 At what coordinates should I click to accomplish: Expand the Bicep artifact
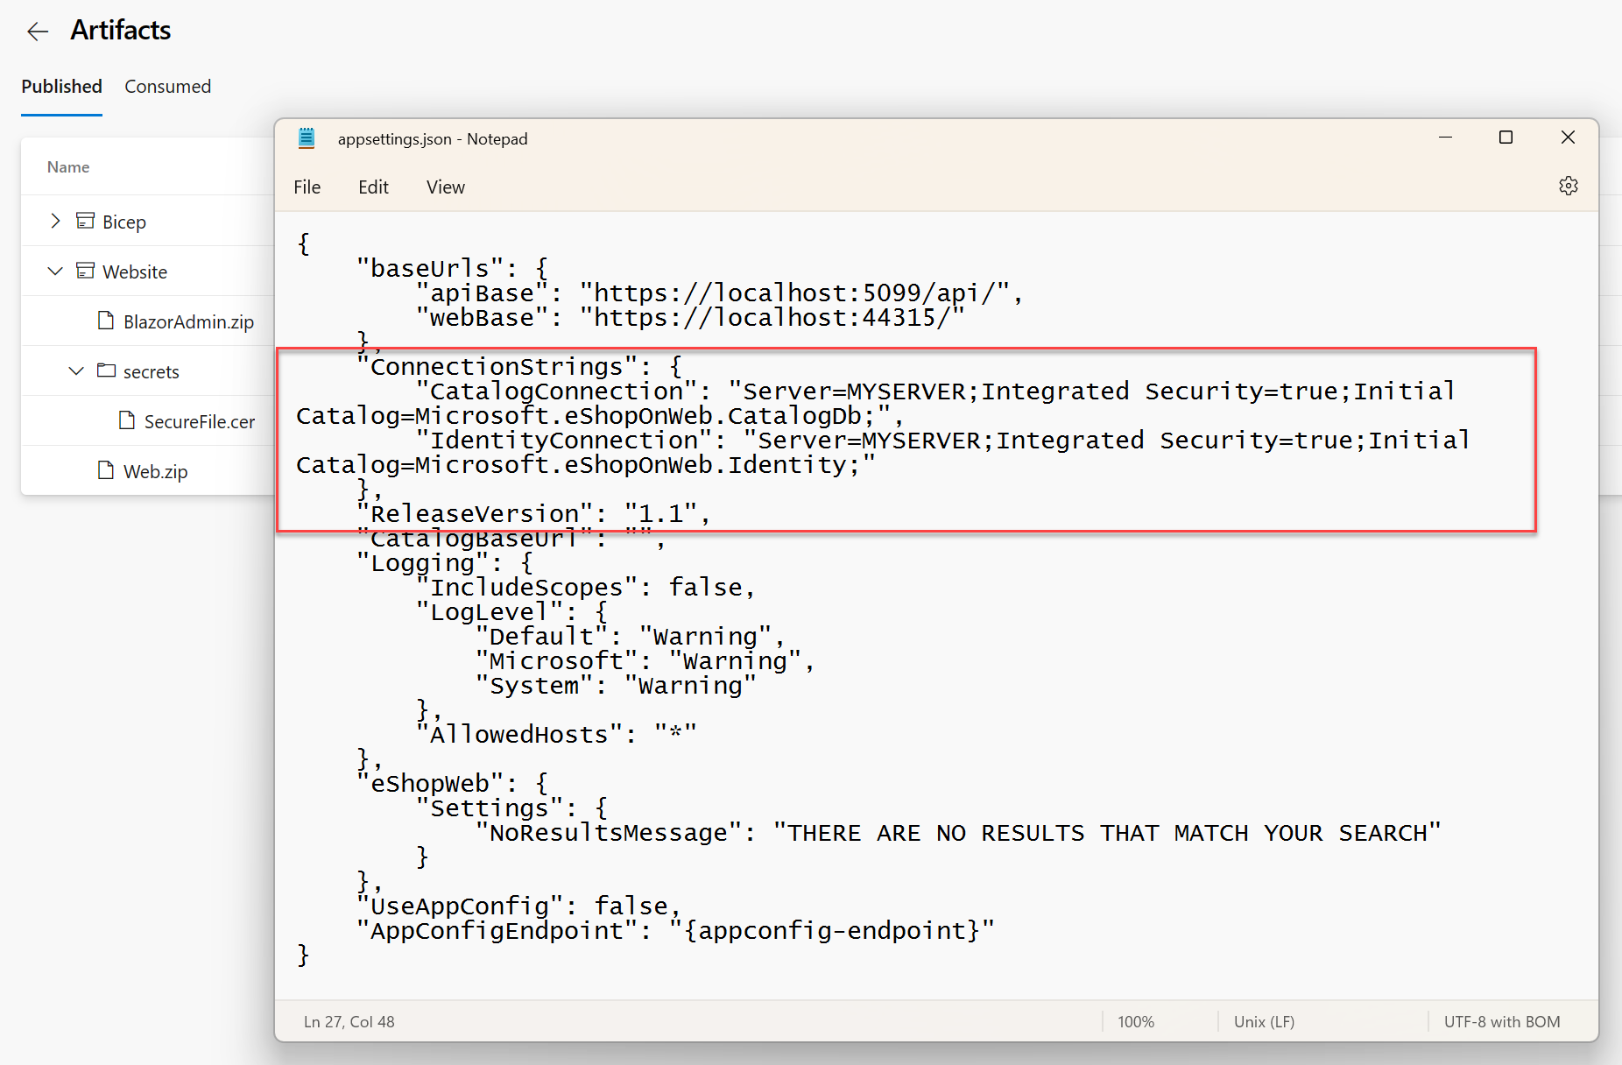tap(55, 221)
